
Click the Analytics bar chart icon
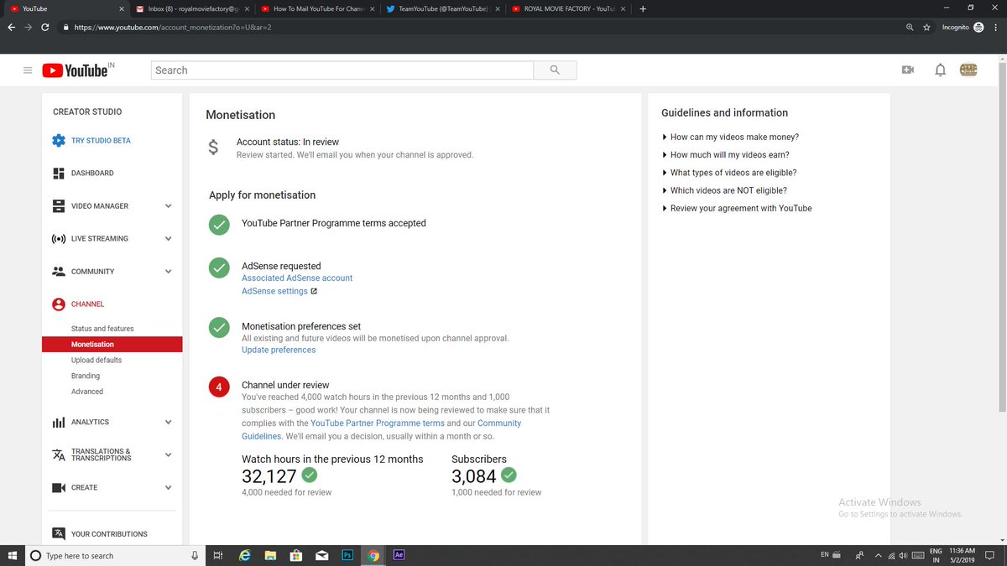(59, 423)
